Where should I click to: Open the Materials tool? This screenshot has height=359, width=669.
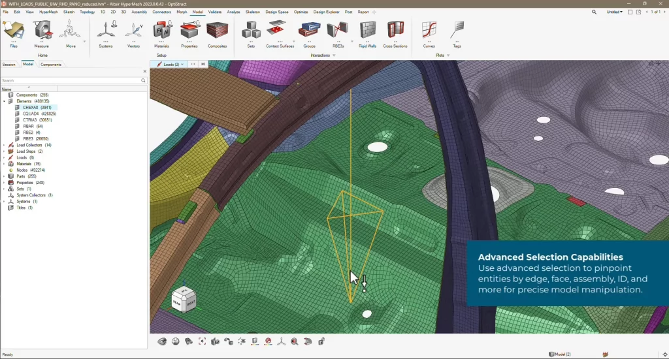tap(162, 34)
